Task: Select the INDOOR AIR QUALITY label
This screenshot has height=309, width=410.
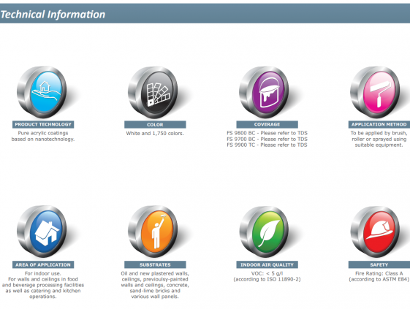Action: tap(267, 264)
